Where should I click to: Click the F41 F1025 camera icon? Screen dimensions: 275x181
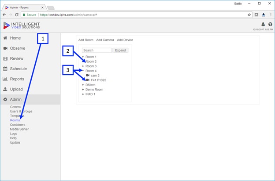(88, 80)
